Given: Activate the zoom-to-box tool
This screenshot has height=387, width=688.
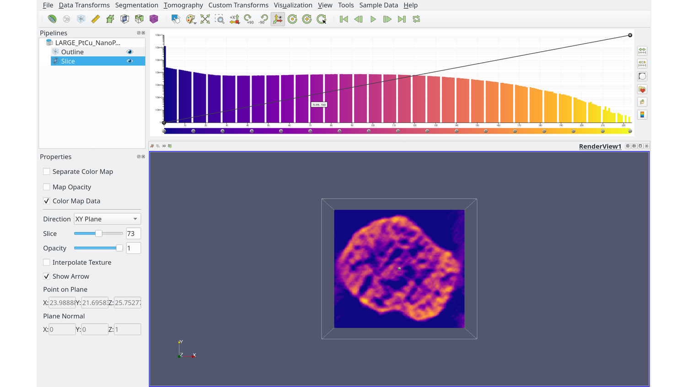Looking at the screenshot, I should pos(220,19).
